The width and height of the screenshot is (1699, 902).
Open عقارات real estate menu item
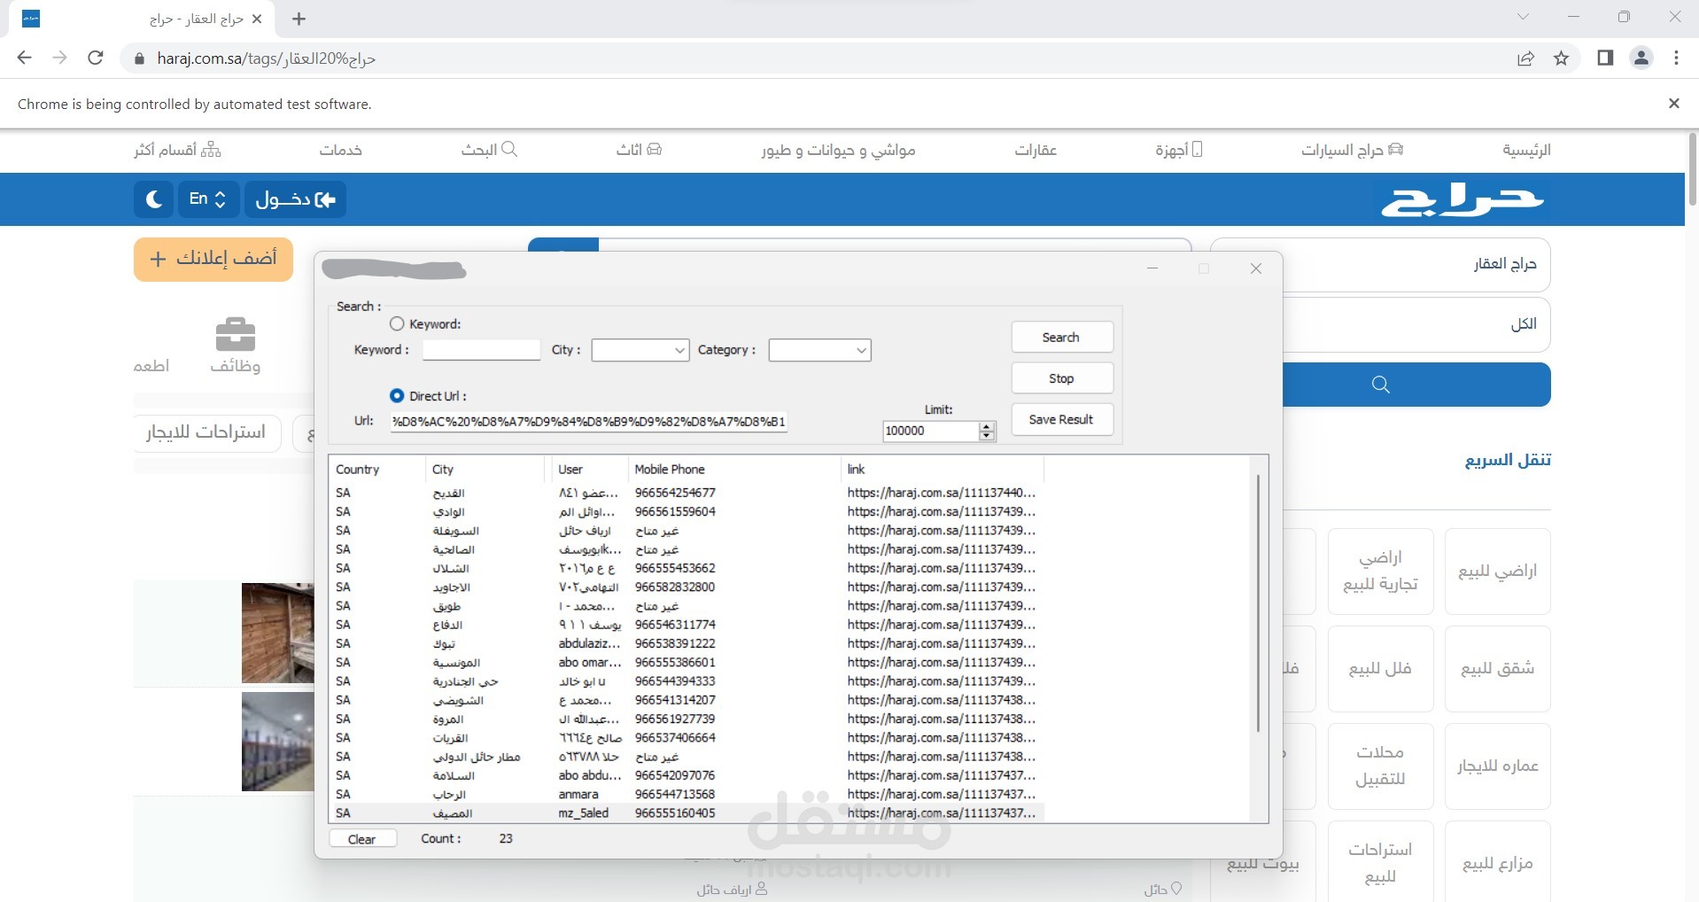point(1036,150)
